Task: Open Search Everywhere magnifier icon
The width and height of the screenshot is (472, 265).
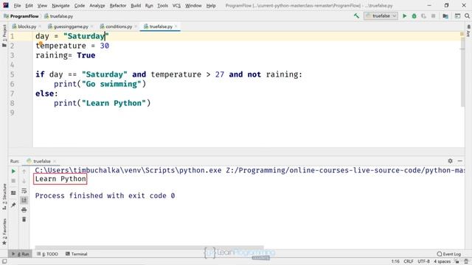Action: [x=467, y=16]
